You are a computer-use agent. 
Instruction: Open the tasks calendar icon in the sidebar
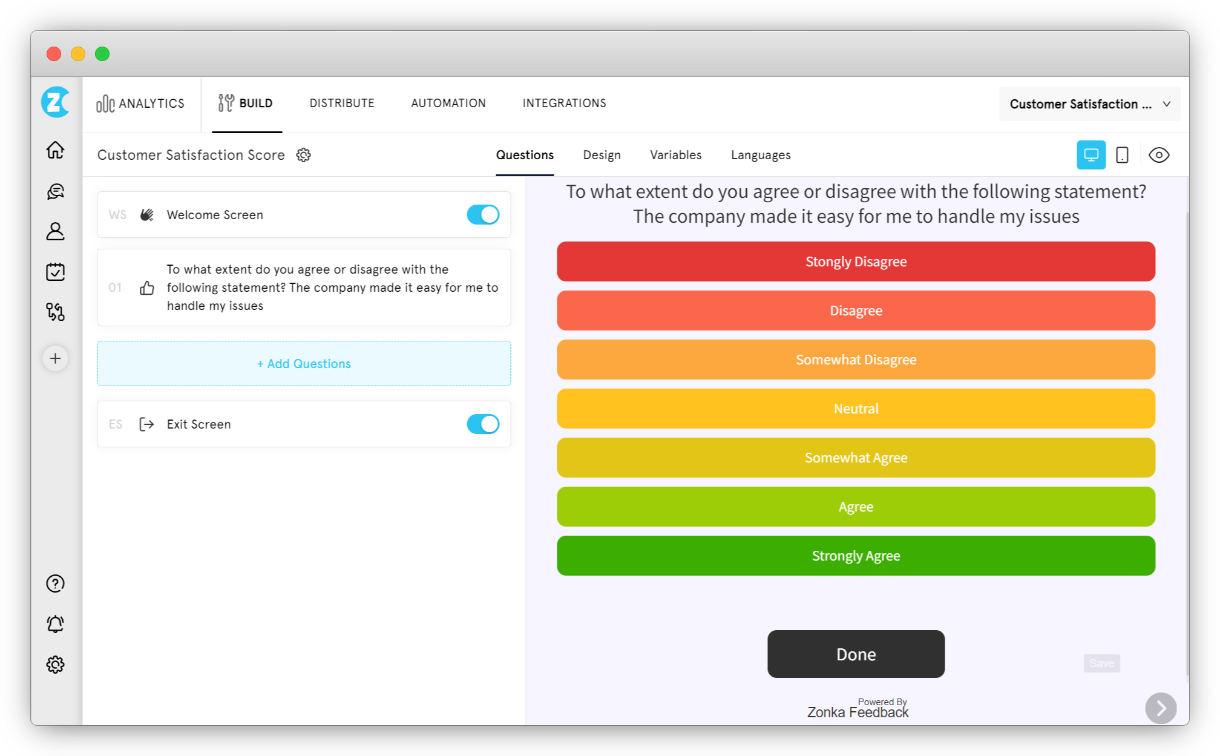click(x=55, y=272)
